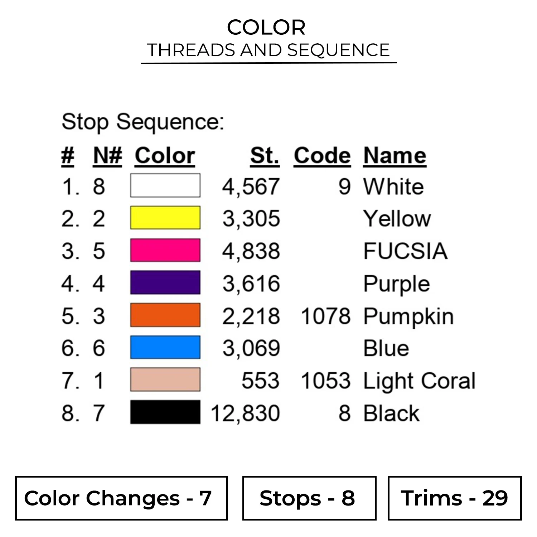Click the St. column header

pos(265,156)
